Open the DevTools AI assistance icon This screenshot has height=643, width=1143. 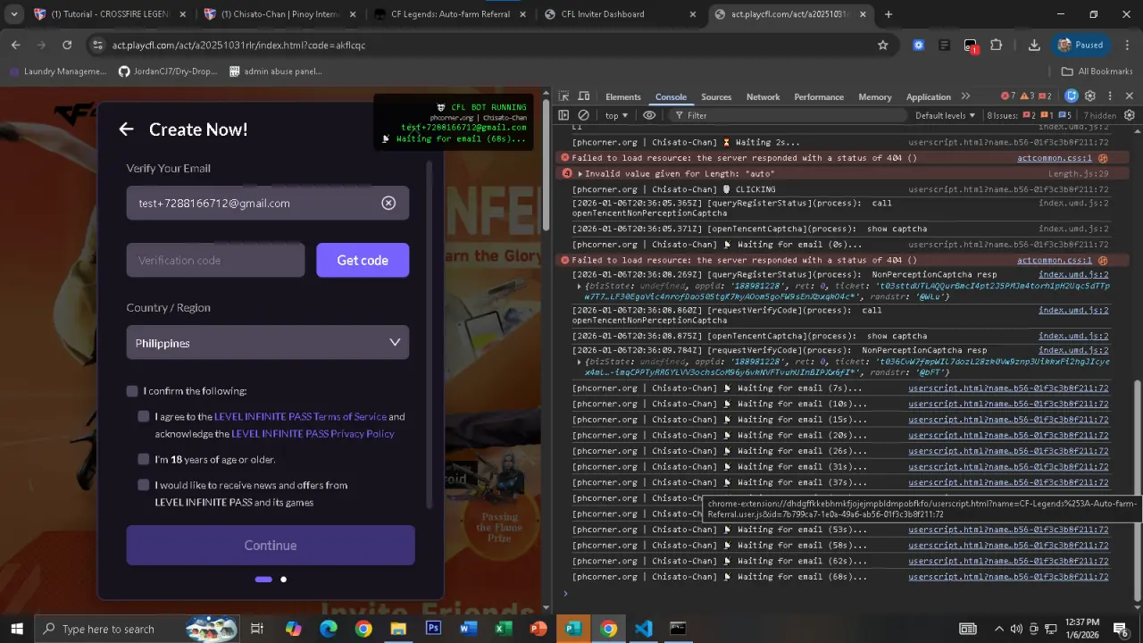pos(1072,96)
